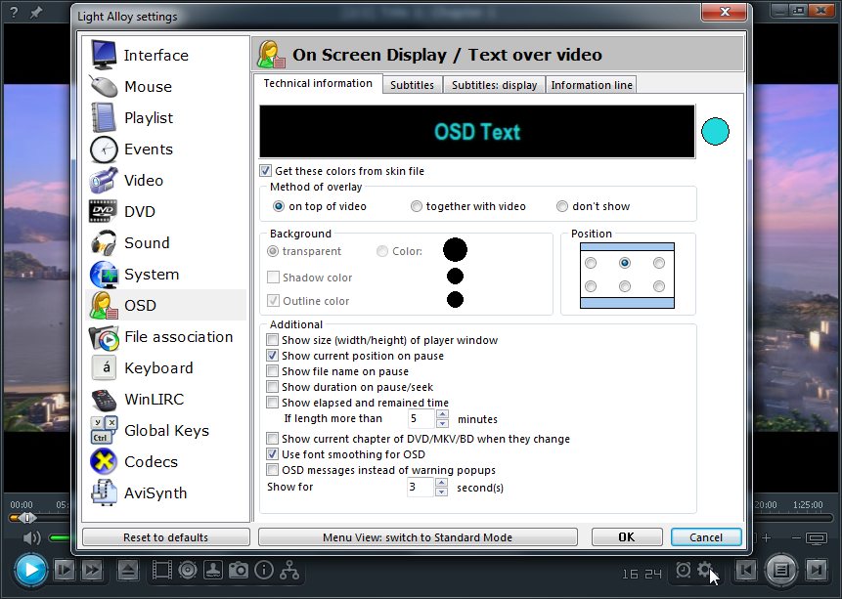Viewport: 842px width, 599px height.
Task: Go to the Keyboard settings section
Action: 165,367
